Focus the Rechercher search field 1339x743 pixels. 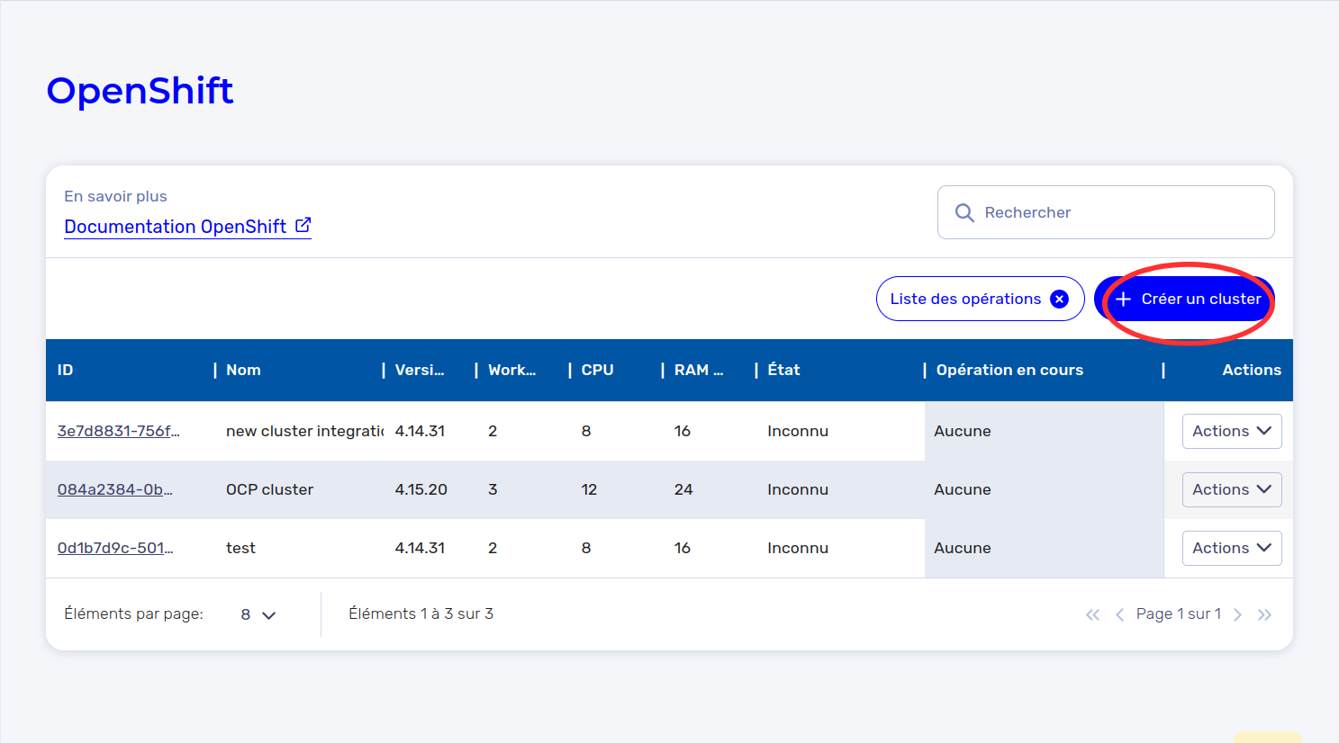point(1106,212)
